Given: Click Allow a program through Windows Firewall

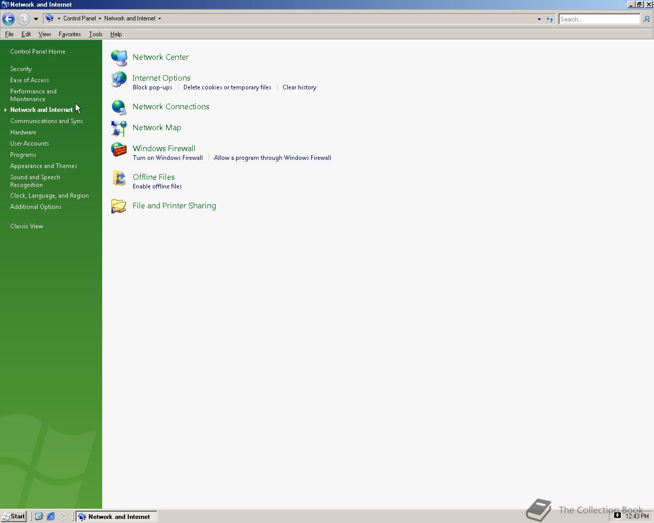Looking at the screenshot, I should pyautogui.click(x=272, y=158).
